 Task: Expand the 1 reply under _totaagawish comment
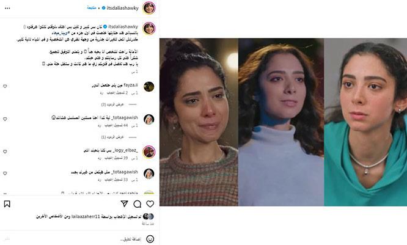point(112,137)
